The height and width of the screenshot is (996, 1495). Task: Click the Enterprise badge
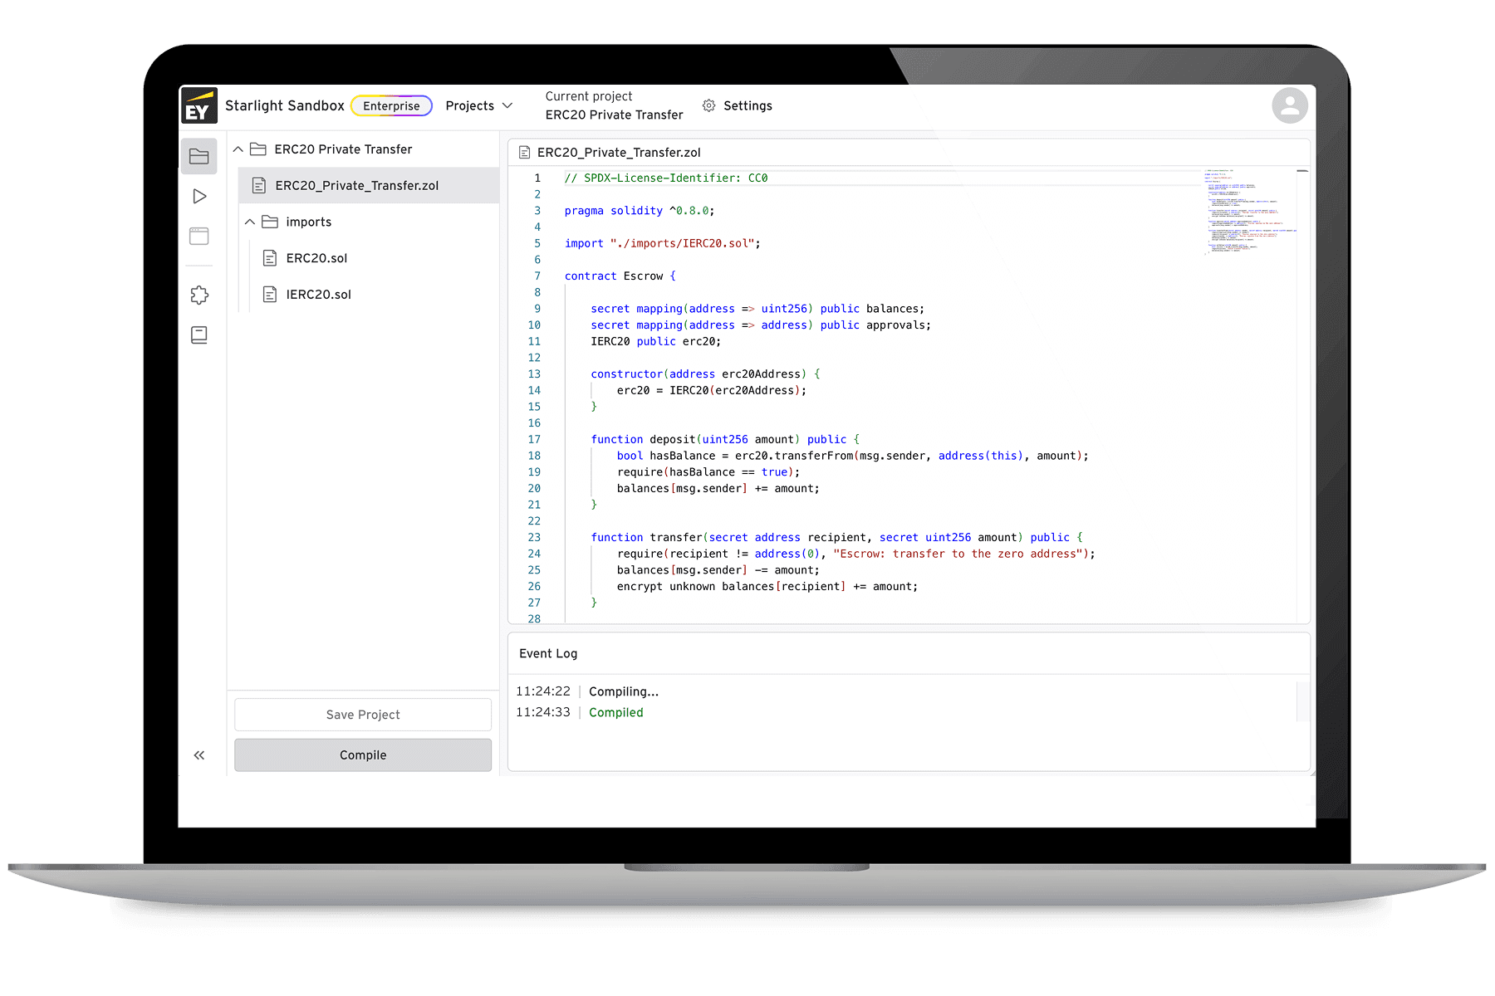(x=391, y=106)
